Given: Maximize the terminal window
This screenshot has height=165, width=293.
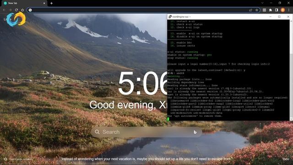Looking at the screenshot, I should click(279, 16).
